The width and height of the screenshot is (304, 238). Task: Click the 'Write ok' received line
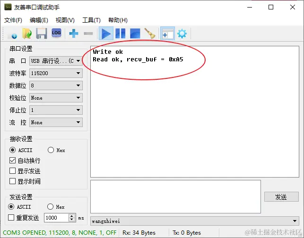click(x=108, y=51)
